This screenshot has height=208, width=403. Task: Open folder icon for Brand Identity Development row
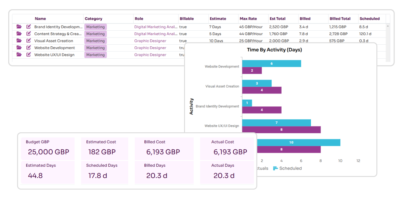(x=19, y=27)
